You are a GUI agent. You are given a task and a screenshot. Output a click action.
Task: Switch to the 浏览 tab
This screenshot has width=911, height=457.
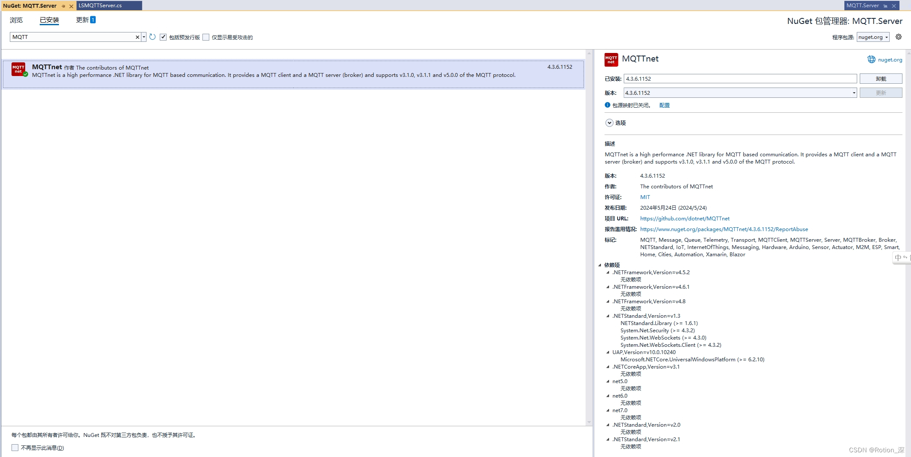(x=15, y=20)
